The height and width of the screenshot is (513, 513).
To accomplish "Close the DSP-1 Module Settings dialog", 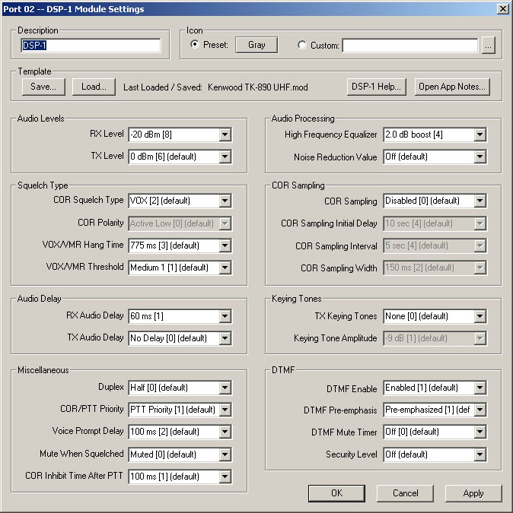I will point(502,9).
